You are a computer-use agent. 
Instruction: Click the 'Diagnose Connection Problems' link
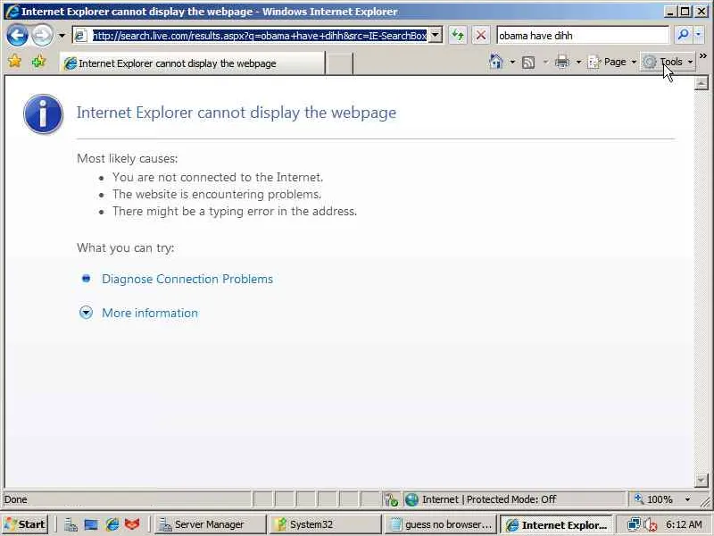coord(187,279)
